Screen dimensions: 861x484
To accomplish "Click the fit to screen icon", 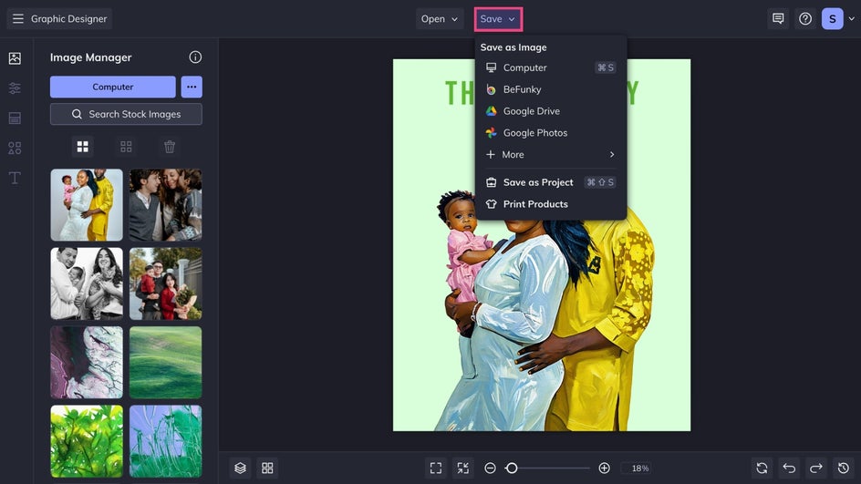I will tap(436, 469).
